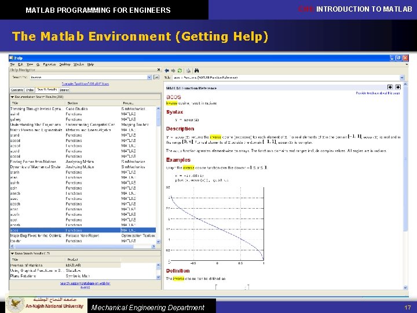This screenshot has width=417, height=313.
Task: Select Understanding Map Projections result
Action: coord(83,125)
